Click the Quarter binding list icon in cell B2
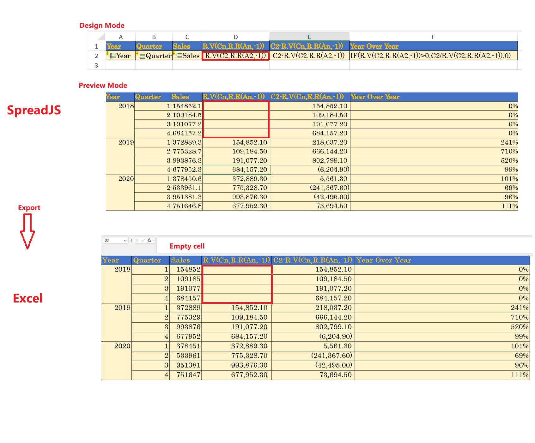This screenshot has height=443, width=535. [x=142, y=56]
